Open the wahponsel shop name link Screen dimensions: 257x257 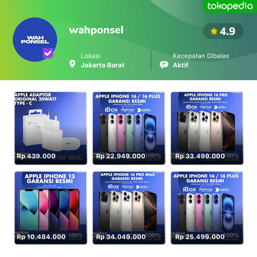[96, 30]
